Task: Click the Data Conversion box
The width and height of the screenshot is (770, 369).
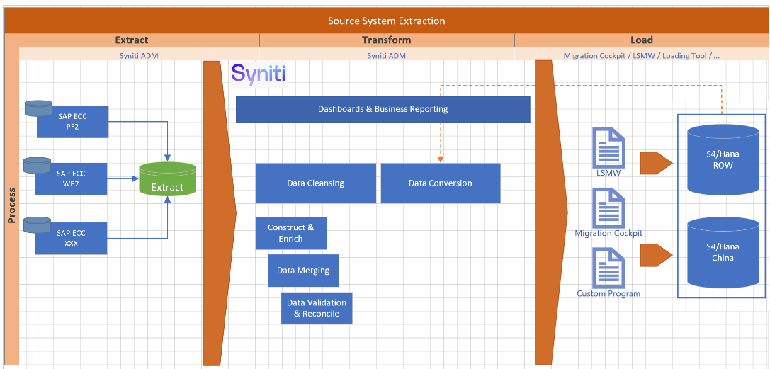Action: coord(440,183)
